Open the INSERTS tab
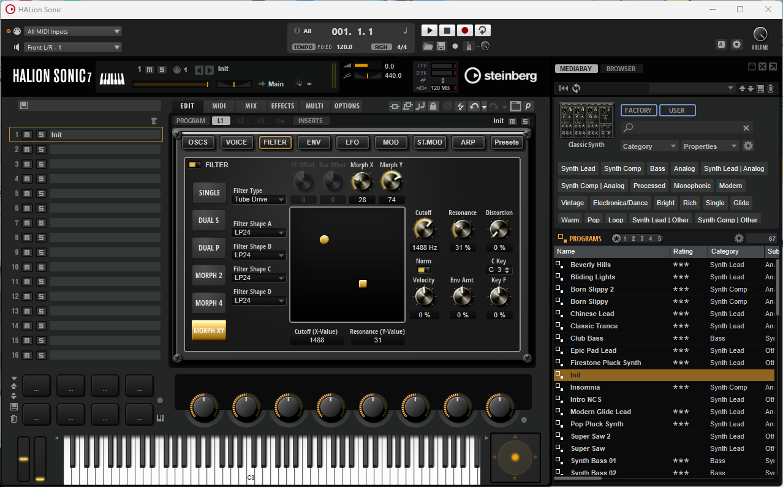 pos(311,121)
